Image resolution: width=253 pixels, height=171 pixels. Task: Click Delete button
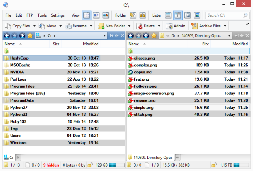[146, 26]
